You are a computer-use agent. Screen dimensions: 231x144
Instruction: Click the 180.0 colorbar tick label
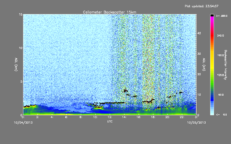pyautogui.click(x=221, y=55)
